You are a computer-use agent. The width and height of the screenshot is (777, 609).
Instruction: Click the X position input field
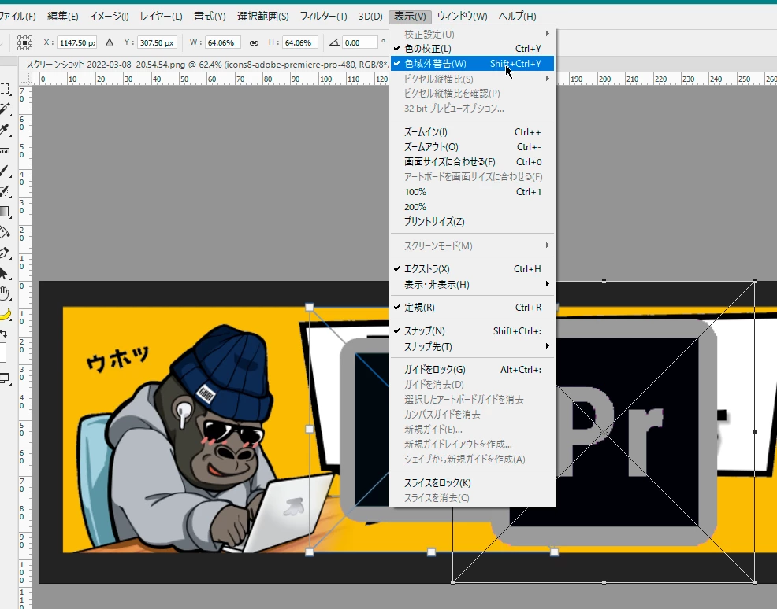pyautogui.click(x=76, y=43)
